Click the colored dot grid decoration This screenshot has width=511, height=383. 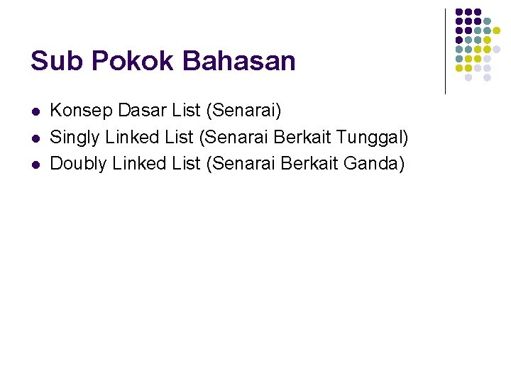click(478, 45)
